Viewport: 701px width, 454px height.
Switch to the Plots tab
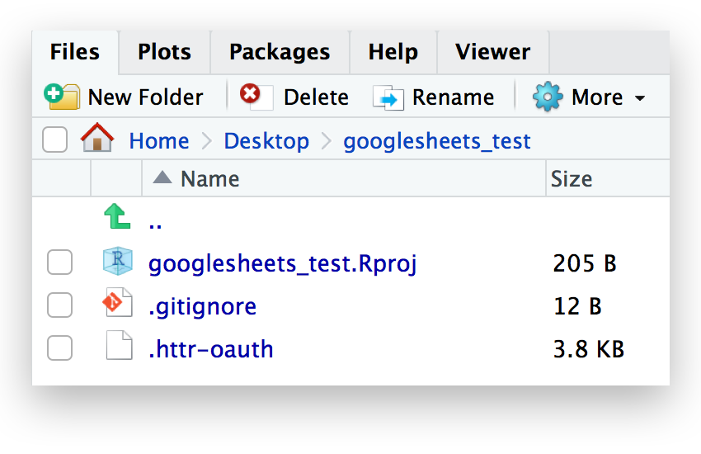click(x=164, y=52)
